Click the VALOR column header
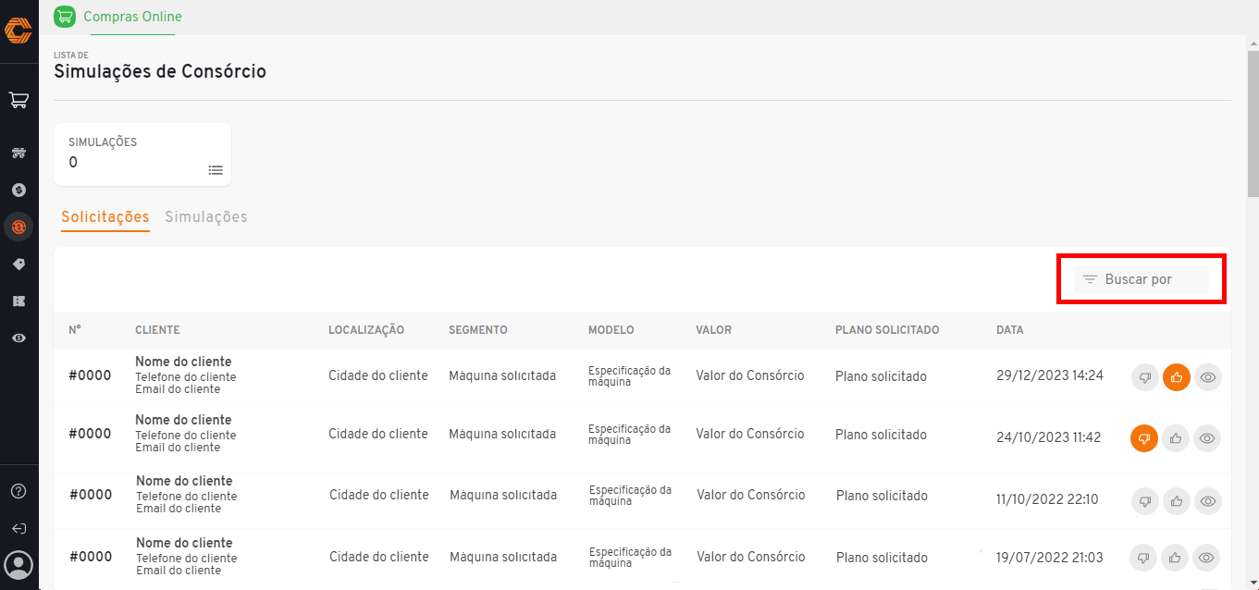Screen dimensions: 1259x590 click(714, 330)
